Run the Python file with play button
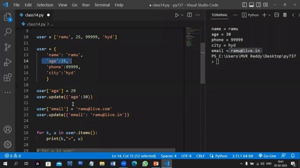This screenshot has height=168, width=300. point(177,15)
